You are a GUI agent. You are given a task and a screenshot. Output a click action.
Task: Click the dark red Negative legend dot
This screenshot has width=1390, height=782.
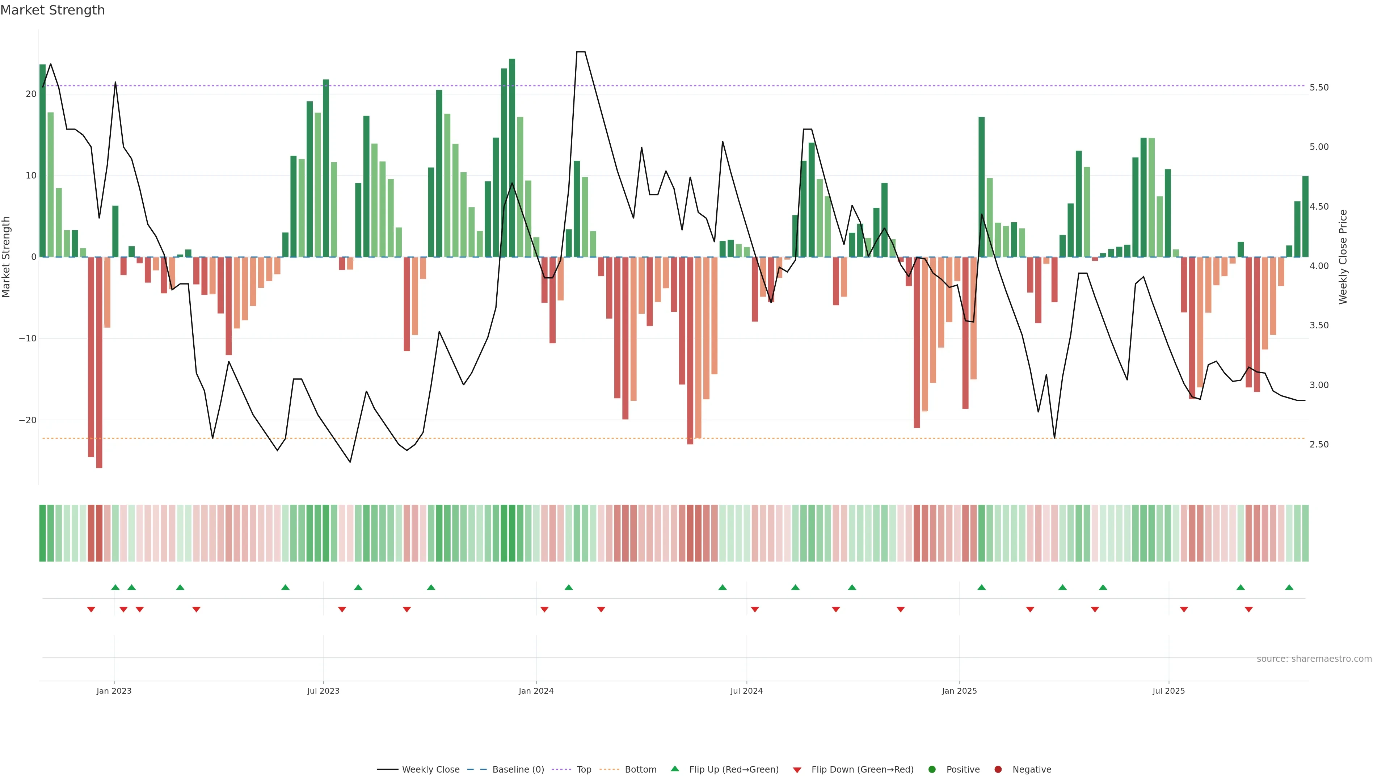998,769
